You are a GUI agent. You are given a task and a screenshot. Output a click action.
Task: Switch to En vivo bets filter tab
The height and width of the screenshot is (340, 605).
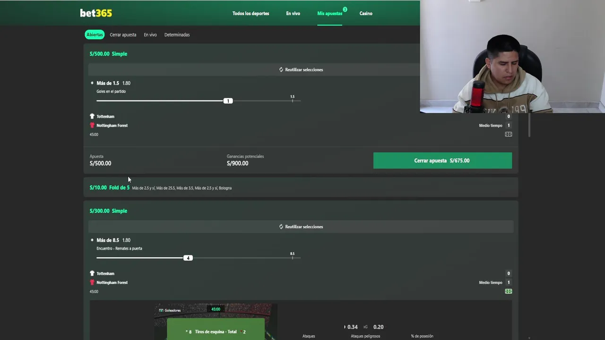pos(150,34)
